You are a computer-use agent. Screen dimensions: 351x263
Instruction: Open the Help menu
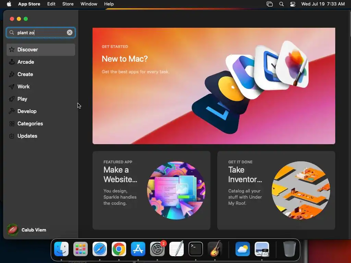[x=109, y=4]
